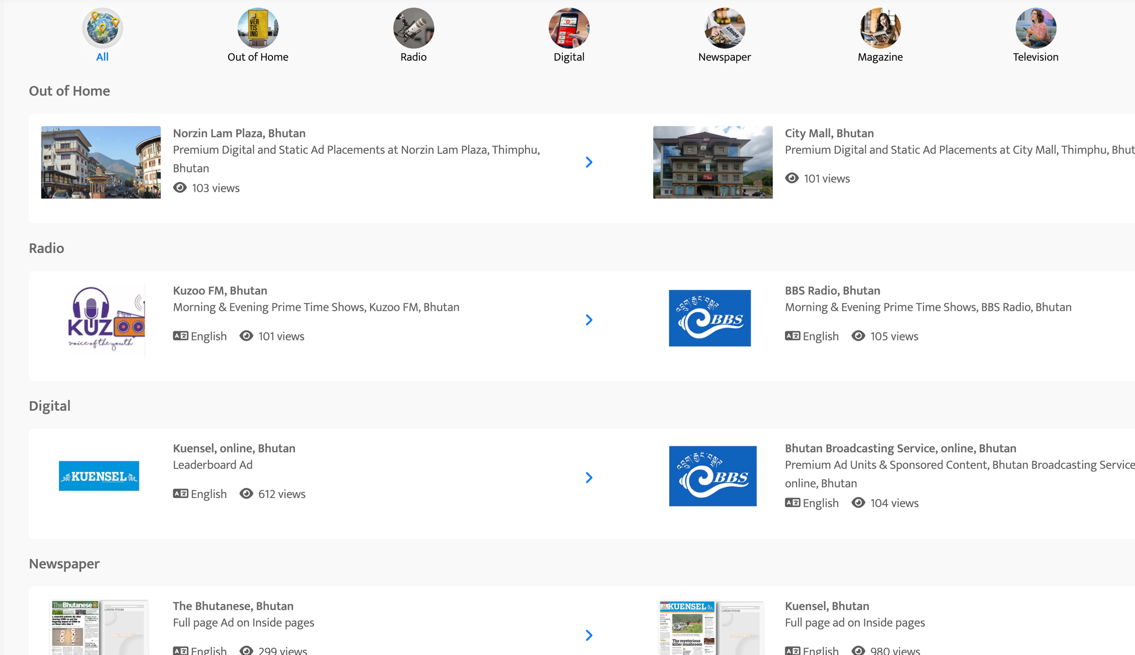Click eye icon beside 612 views

point(246,493)
